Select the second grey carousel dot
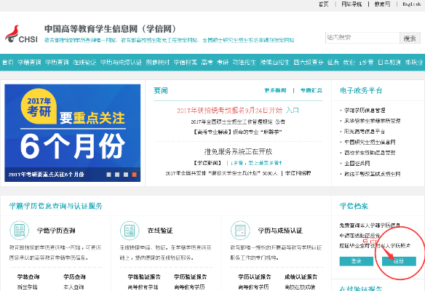 pyautogui.click(x=117, y=175)
